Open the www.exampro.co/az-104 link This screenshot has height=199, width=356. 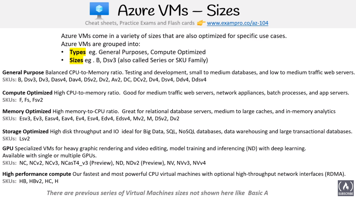coord(237,23)
